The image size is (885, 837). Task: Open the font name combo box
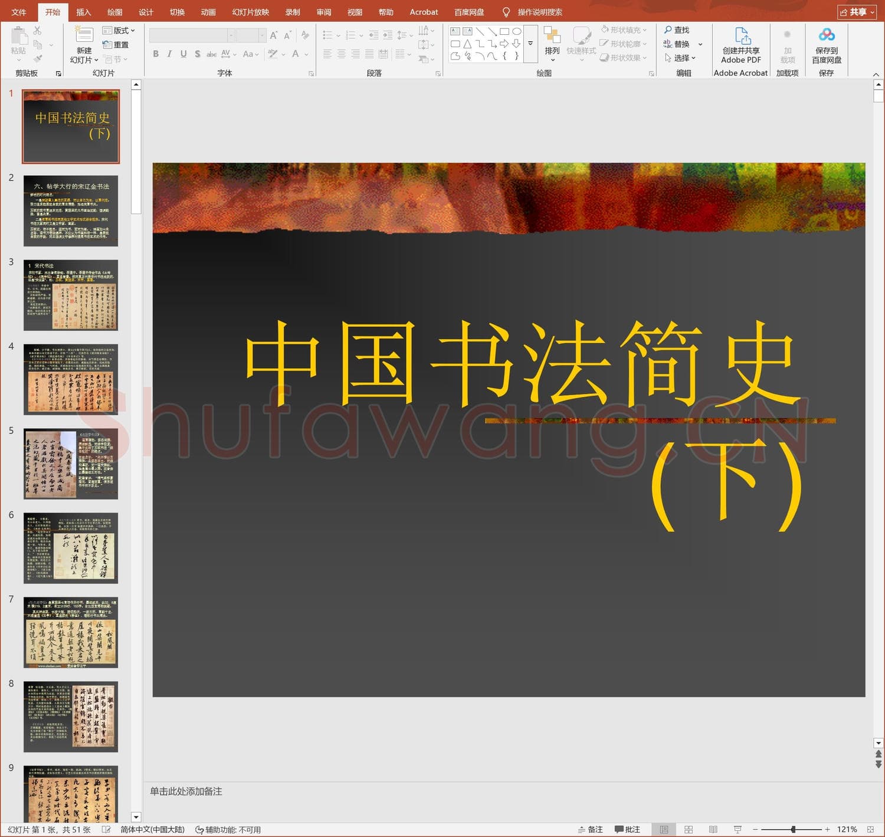click(x=192, y=35)
